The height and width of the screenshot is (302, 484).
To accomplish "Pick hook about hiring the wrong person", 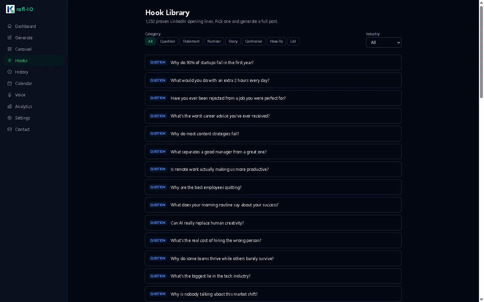I will click(x=273, y=240).
